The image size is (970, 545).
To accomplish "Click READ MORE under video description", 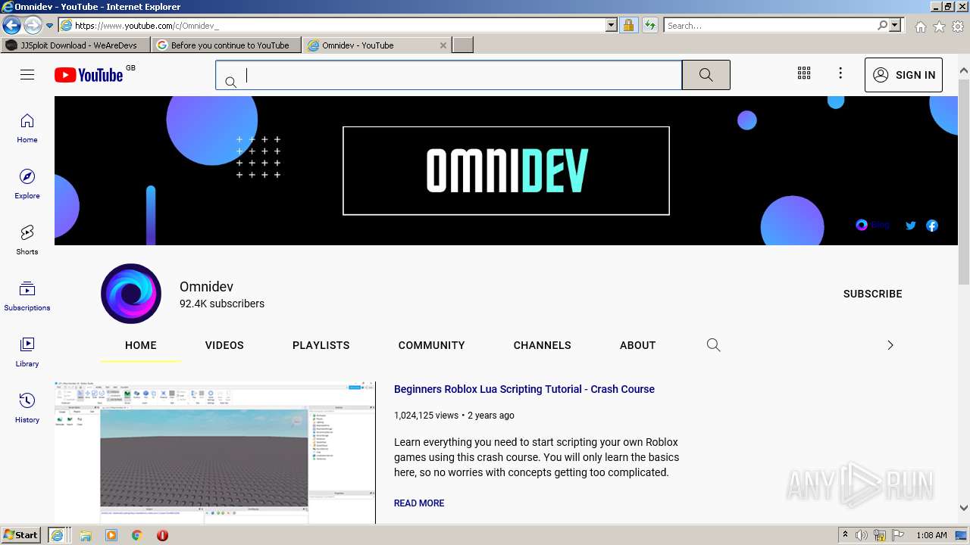I will 419,503.
